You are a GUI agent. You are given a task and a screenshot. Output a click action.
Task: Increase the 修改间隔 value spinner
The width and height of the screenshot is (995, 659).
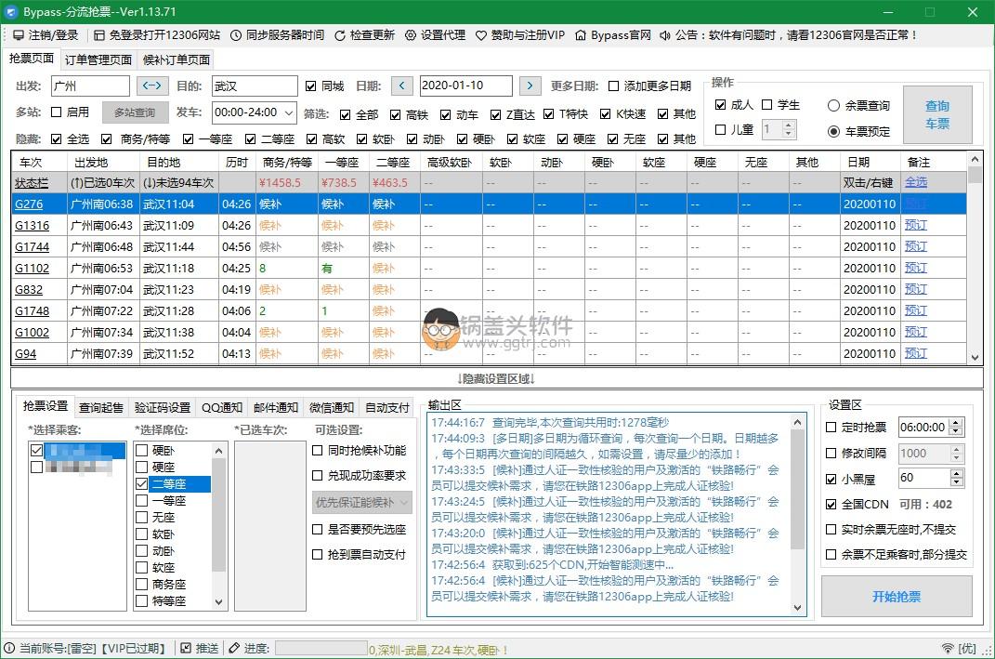[956, 449]
